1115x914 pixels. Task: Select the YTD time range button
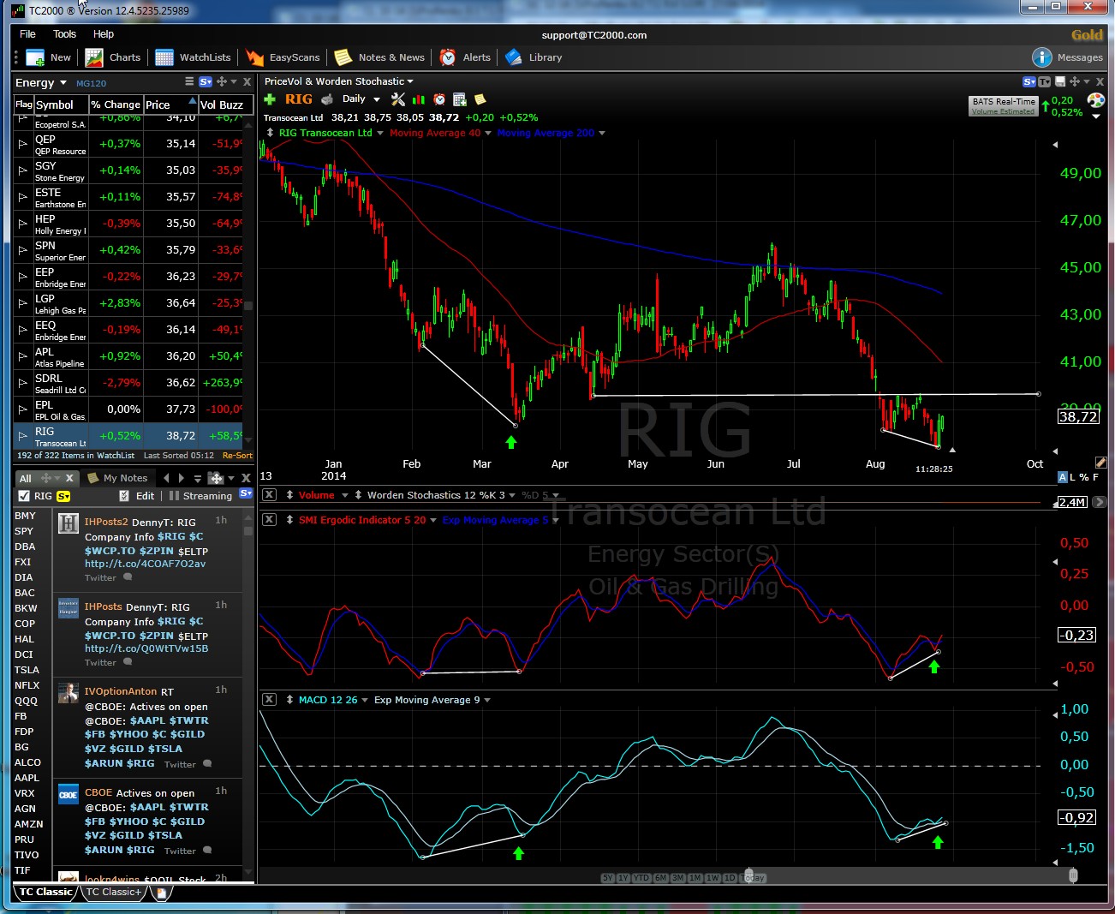(x=641, y=877)
